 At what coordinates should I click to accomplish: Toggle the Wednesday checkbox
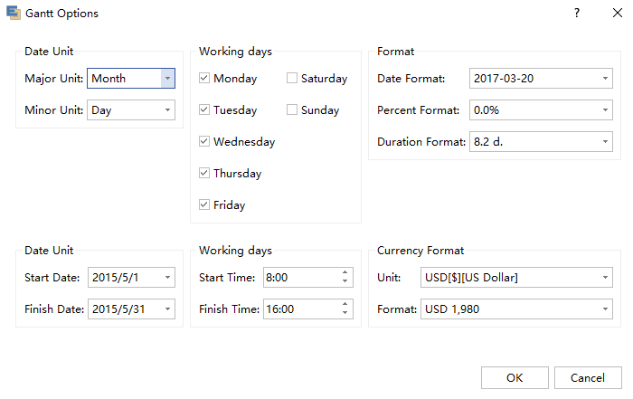205,142
